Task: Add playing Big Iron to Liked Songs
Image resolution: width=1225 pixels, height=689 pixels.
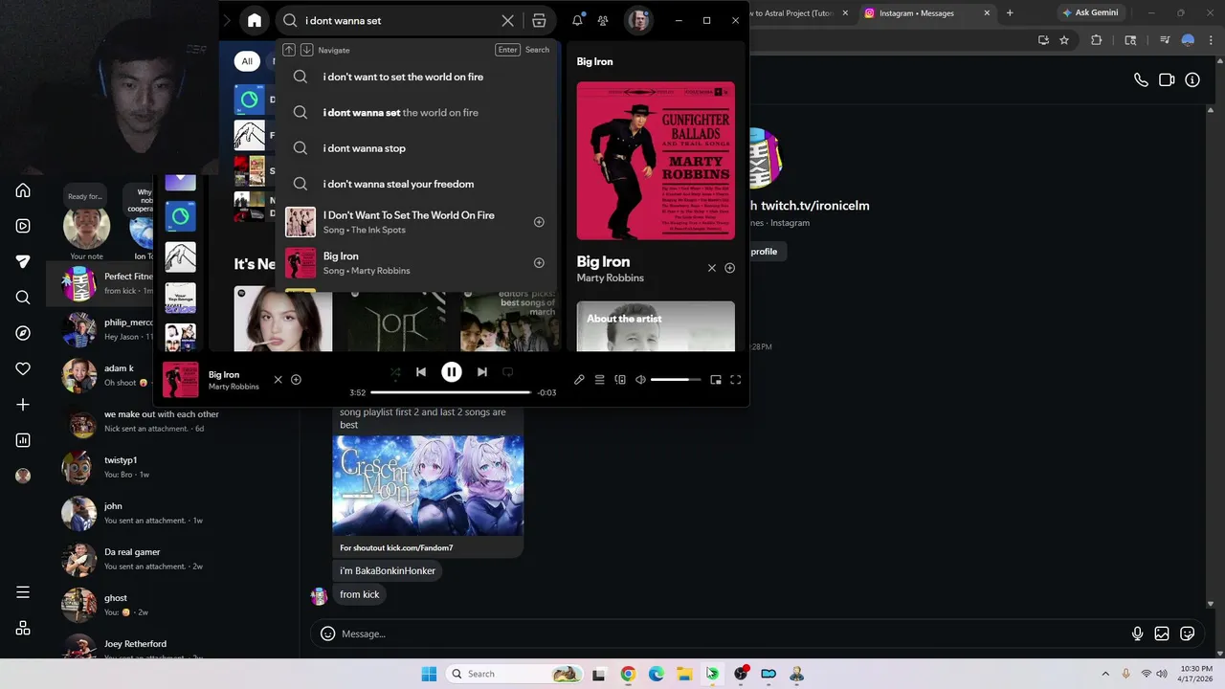Action: (296, 380)
